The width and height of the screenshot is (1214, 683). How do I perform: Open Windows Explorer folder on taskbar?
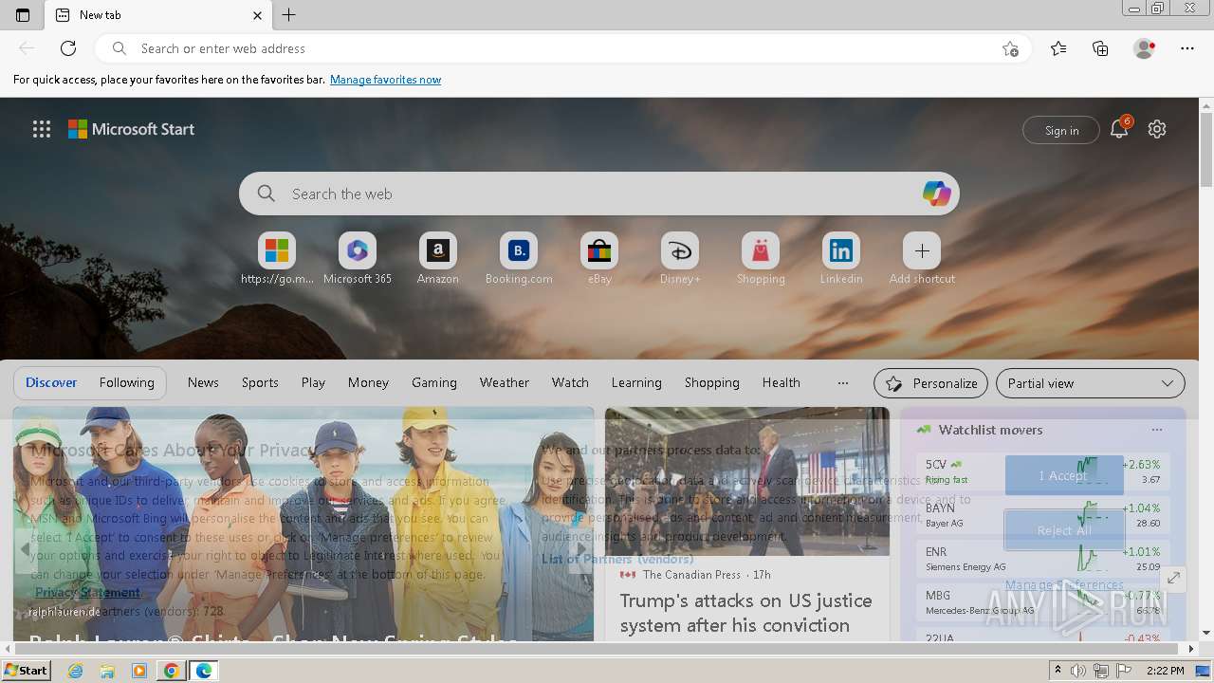coord(107,671)
